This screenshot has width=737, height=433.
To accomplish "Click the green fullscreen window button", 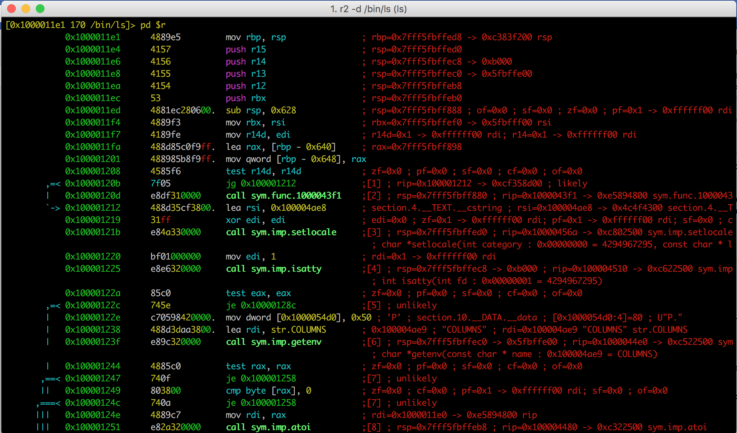I will tap(40, 9).
